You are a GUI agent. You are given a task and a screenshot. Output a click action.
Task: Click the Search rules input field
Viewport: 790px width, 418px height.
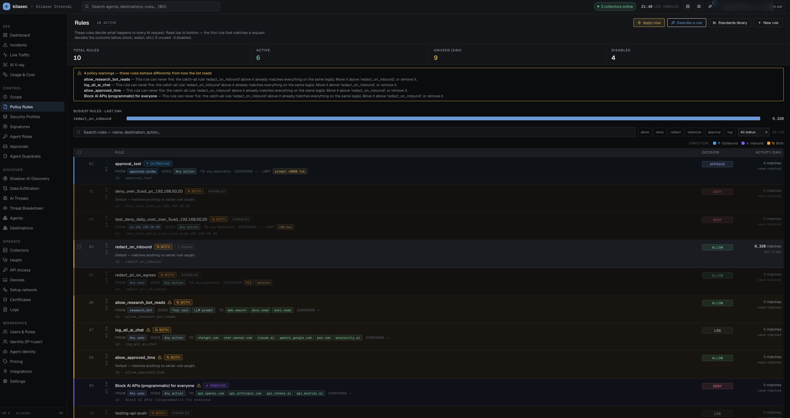pos(354,132)
